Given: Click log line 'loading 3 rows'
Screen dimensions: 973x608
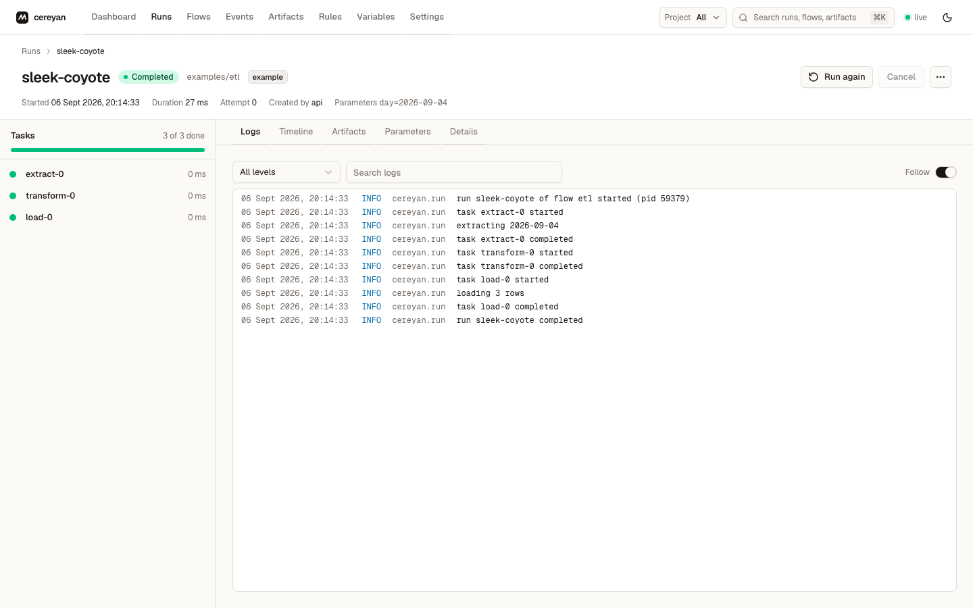Looking at the screenshot, I should [x=595, y=293].
